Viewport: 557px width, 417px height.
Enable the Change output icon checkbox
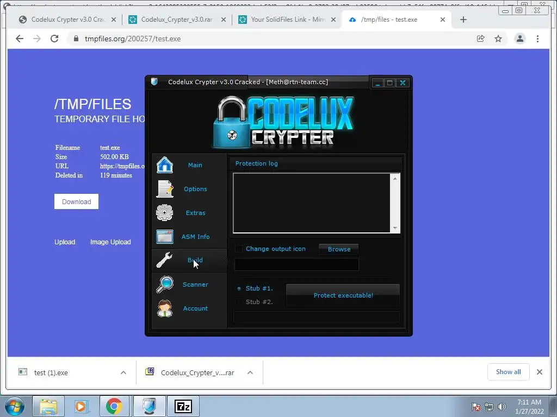[x=239, y=249]
